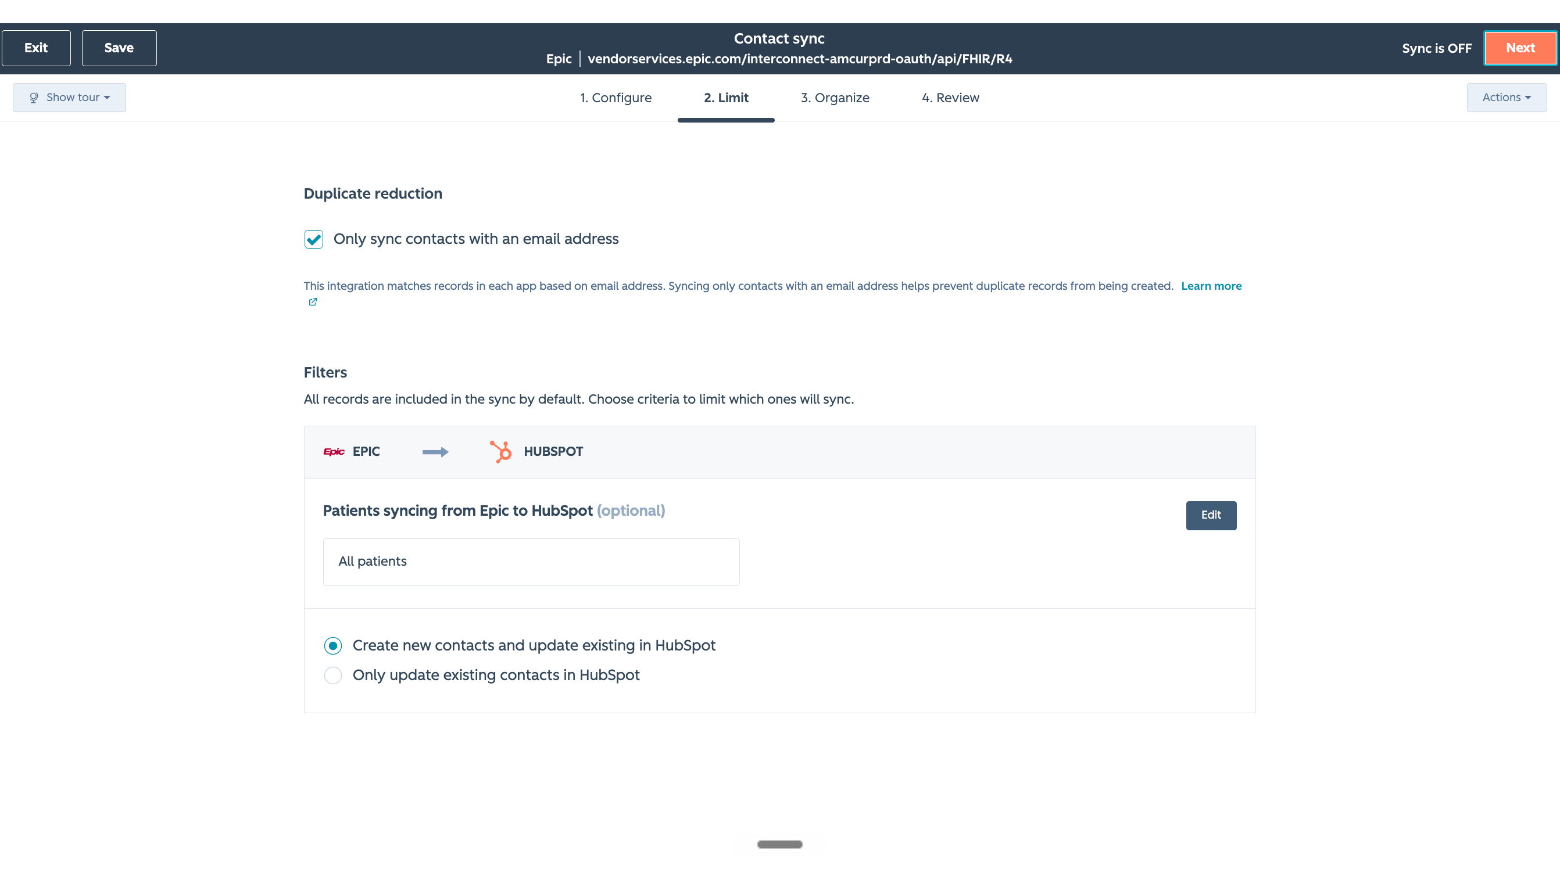Select the 2. Limit tab
The height and width of the screenshot is (877, 1560).
726,98
